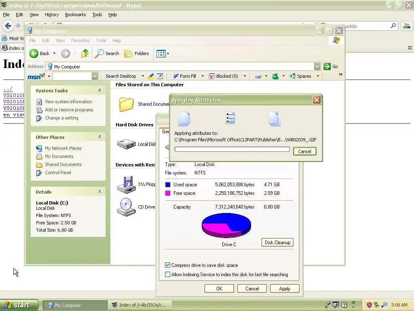414x311 pixels.
Task: Click the Blocked (0) popup blocker icon
Action: pyautogui.click(x=211, y=76)
